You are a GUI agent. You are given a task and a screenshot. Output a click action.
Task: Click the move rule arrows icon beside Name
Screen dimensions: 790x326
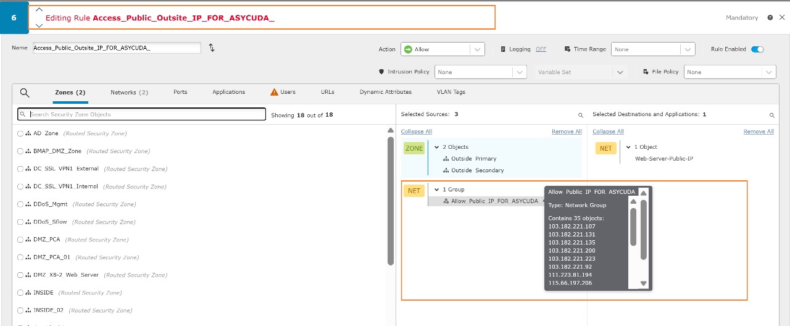(212, 48)
